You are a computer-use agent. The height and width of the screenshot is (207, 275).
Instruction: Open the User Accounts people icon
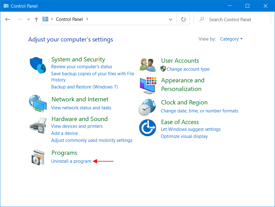pos(148,65)
